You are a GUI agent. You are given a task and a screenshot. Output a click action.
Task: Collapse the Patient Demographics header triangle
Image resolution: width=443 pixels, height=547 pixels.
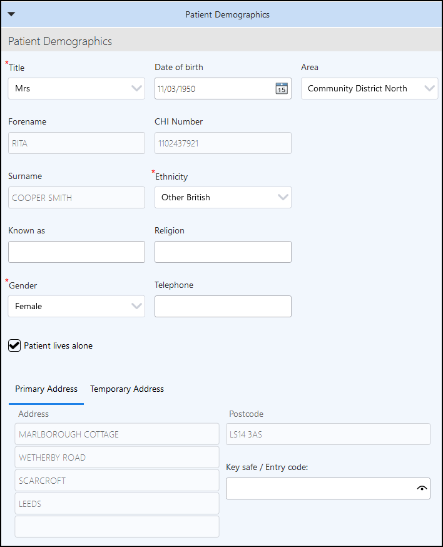click(11, 14)
